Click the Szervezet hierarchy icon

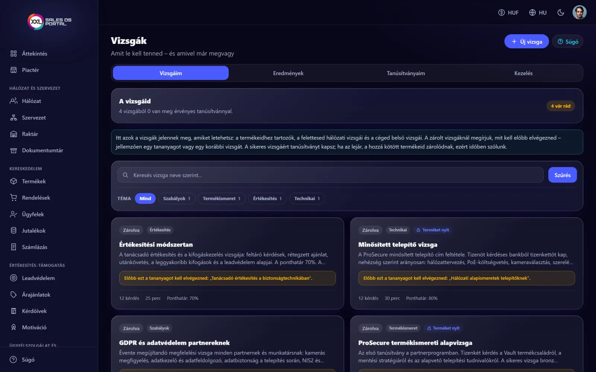[14, 118]
